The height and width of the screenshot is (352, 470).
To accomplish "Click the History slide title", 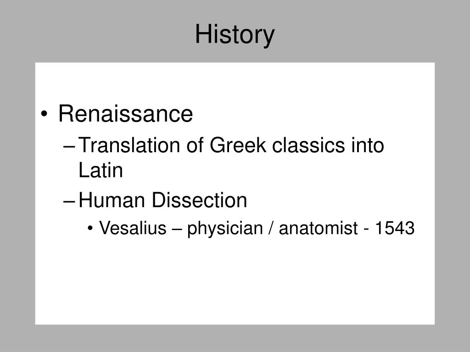I will pyautogui.click(x=235, y=35).
